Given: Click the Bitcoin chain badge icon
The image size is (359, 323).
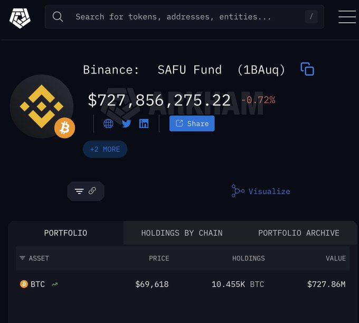Looking at the screenshot, I should point(64,128).
